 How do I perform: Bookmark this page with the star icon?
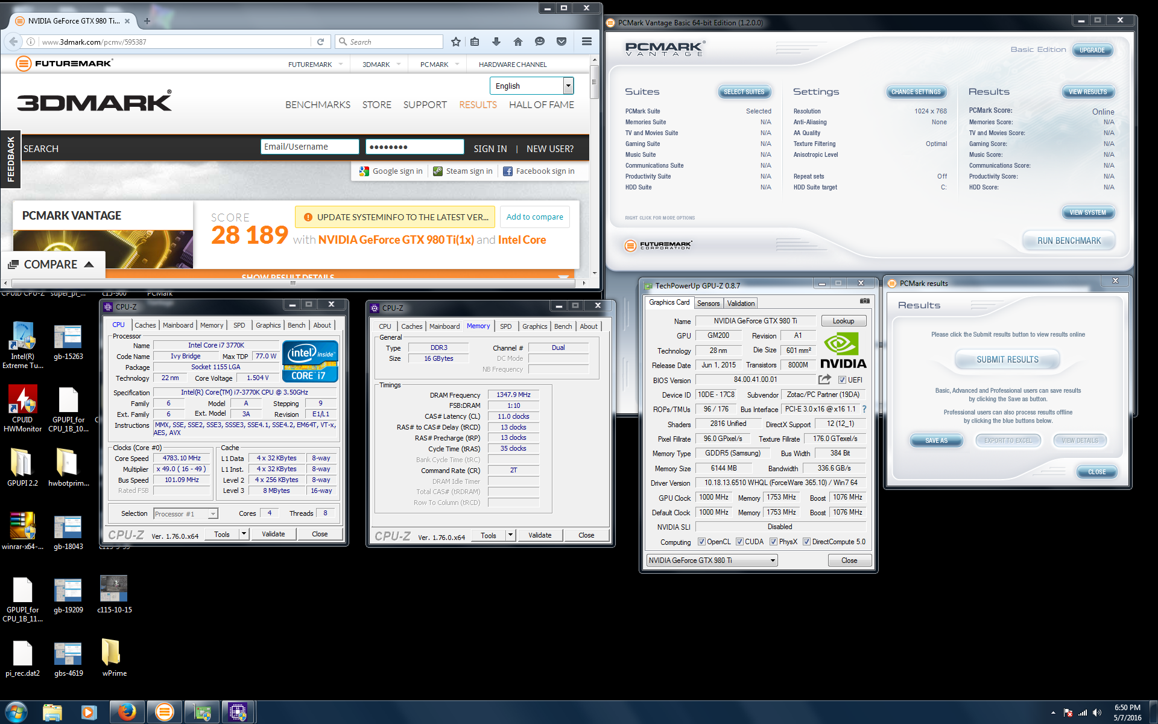(456, 42)
